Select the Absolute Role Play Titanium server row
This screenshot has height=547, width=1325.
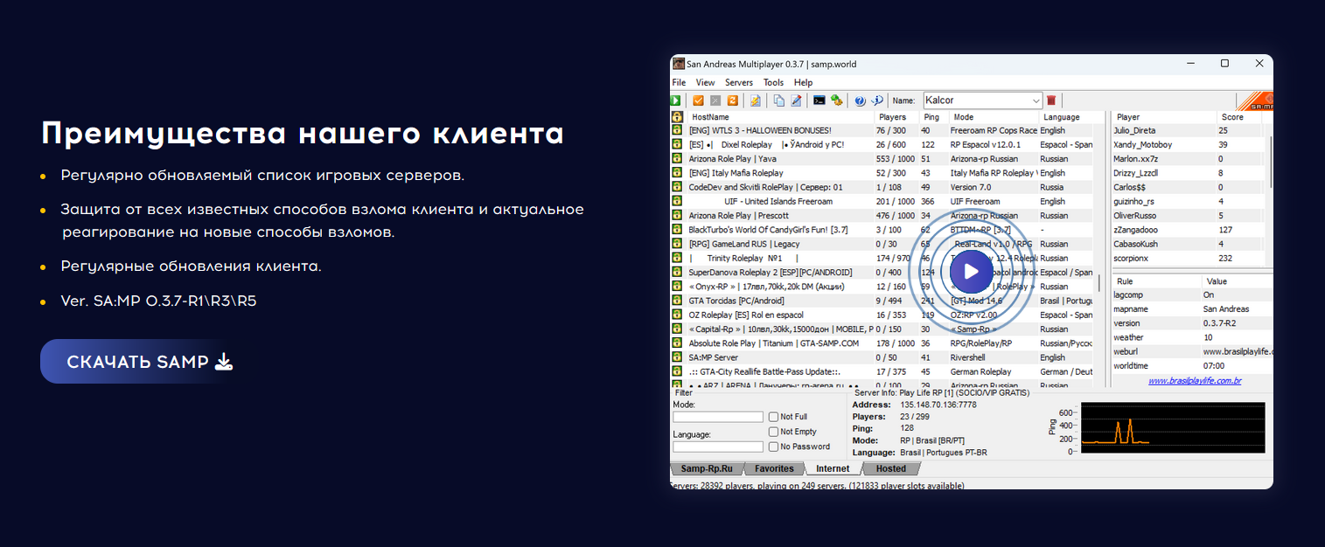[x=882, y=343]
